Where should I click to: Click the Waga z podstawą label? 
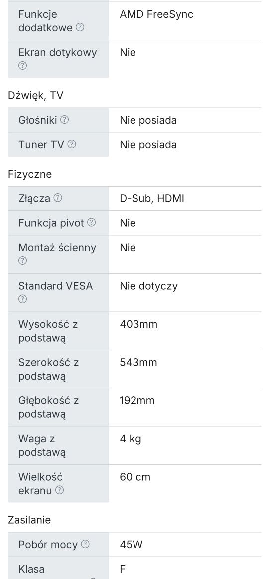[42, 445]
